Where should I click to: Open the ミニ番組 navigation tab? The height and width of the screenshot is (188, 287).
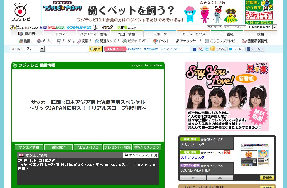click(x=227, y=34)
